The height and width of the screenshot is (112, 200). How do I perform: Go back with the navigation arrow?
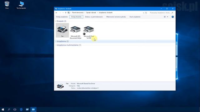click(x=56, y=13)
